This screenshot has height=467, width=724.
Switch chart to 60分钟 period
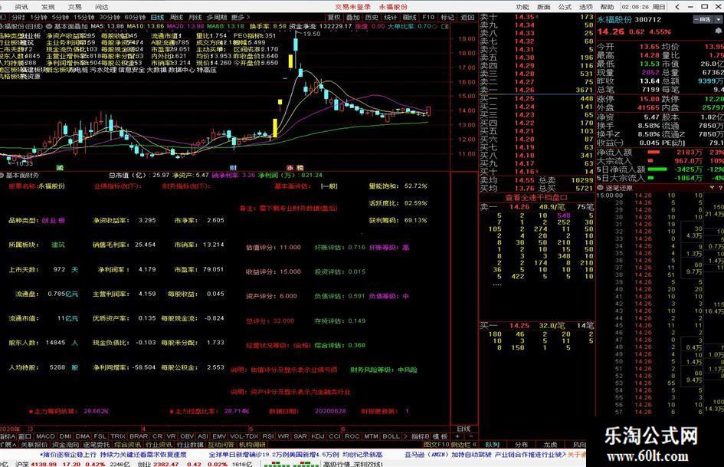pos(135,17)
